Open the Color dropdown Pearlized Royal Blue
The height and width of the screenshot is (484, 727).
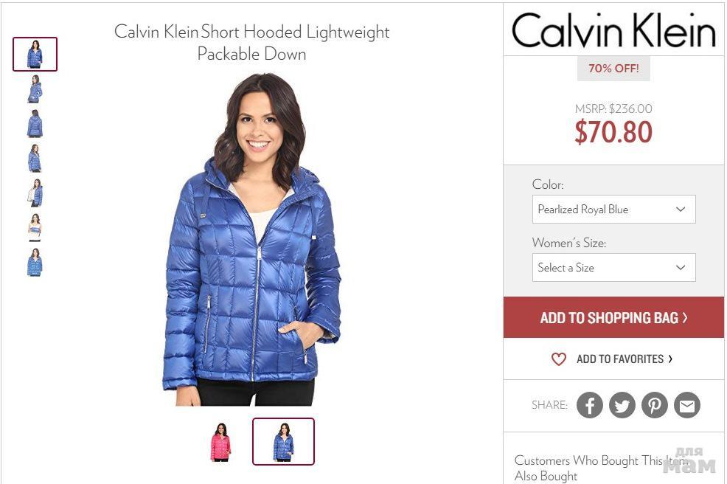coord(614,210)
